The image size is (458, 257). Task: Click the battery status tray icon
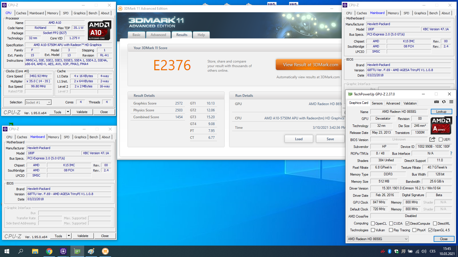[410, 251]
